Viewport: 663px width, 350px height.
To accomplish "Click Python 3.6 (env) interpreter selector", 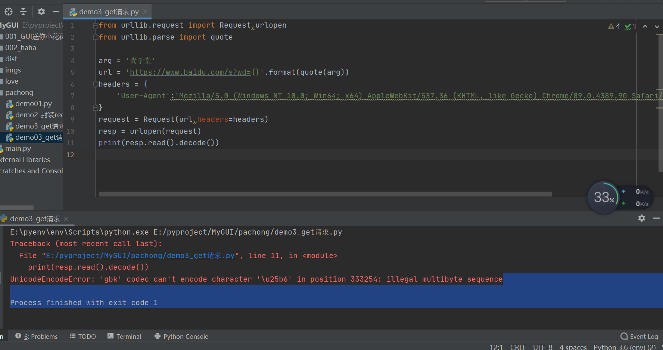I will coord(625,347).
